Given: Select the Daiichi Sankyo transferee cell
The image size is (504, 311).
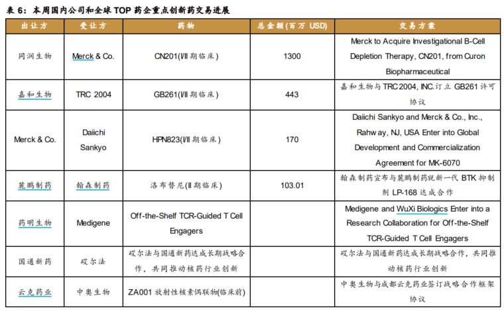Looking at the screenshot, I should tap(94, 140).
